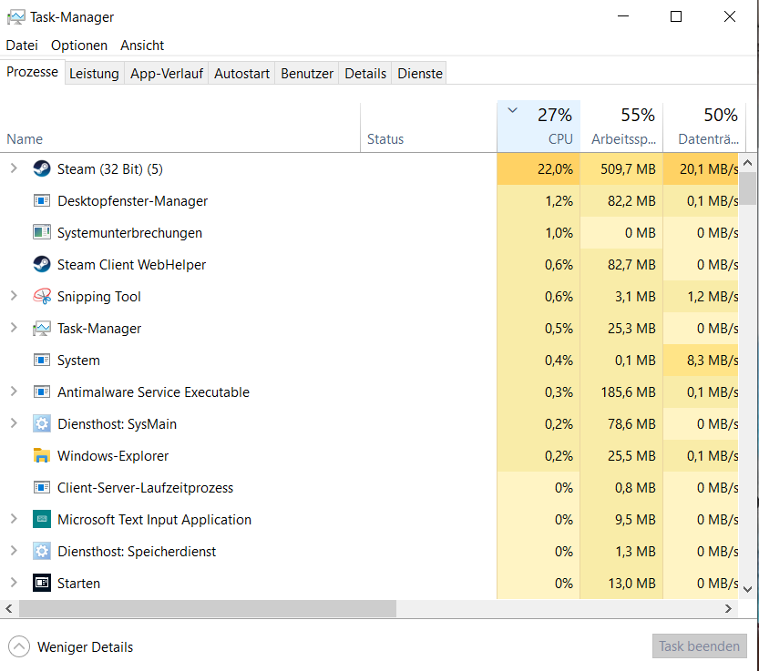Select the Steam Client WebHelper row name

(131, 265)
